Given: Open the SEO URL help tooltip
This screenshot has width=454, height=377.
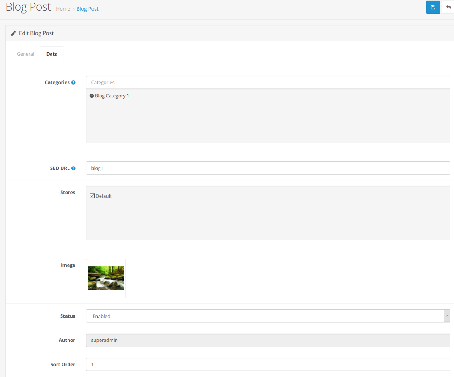Looking at the screenshot, I should [x=73, y=168].
